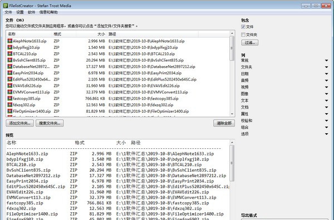This screenshot has width=334, height=220.
Task: Click the 添加文件夹... button
Action: (x=20, y=123)
